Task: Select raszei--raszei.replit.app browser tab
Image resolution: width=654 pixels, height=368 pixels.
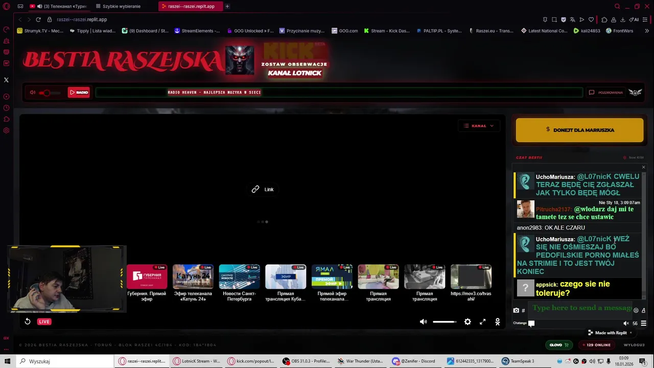Action: click(x=190, y=6)
